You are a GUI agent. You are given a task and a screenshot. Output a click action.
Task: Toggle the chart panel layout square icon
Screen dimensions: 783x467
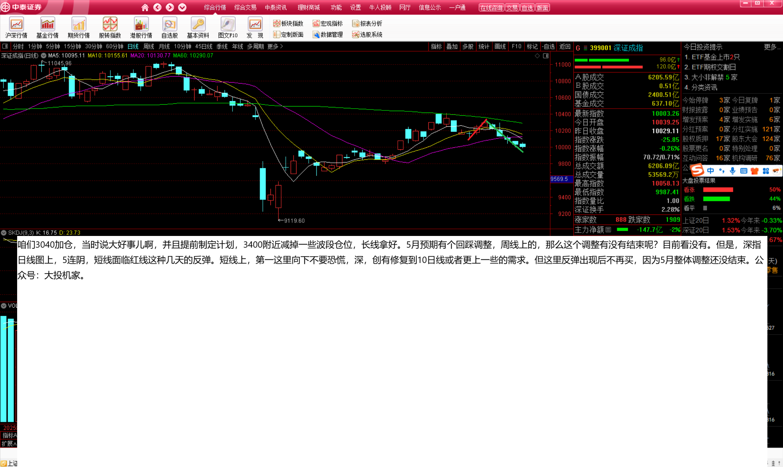click(x=5, y=47)
